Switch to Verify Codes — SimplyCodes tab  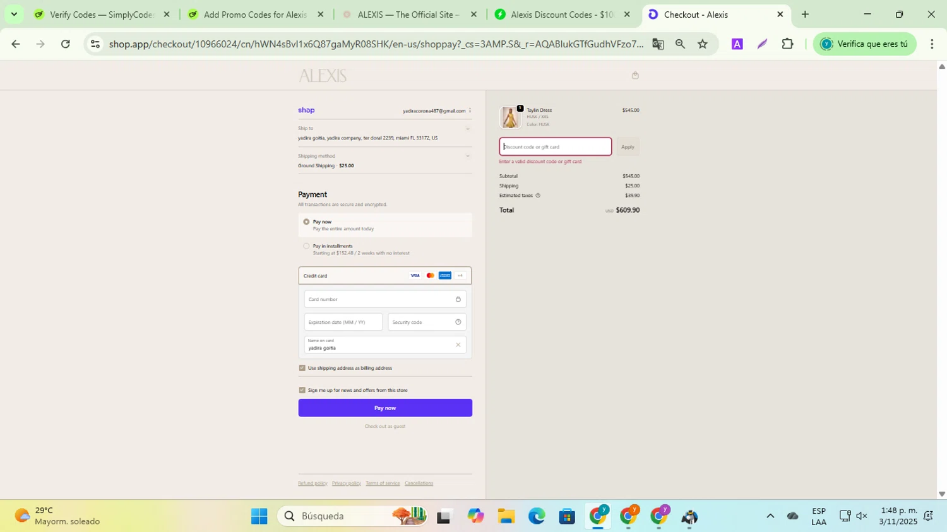coord(101,14)
